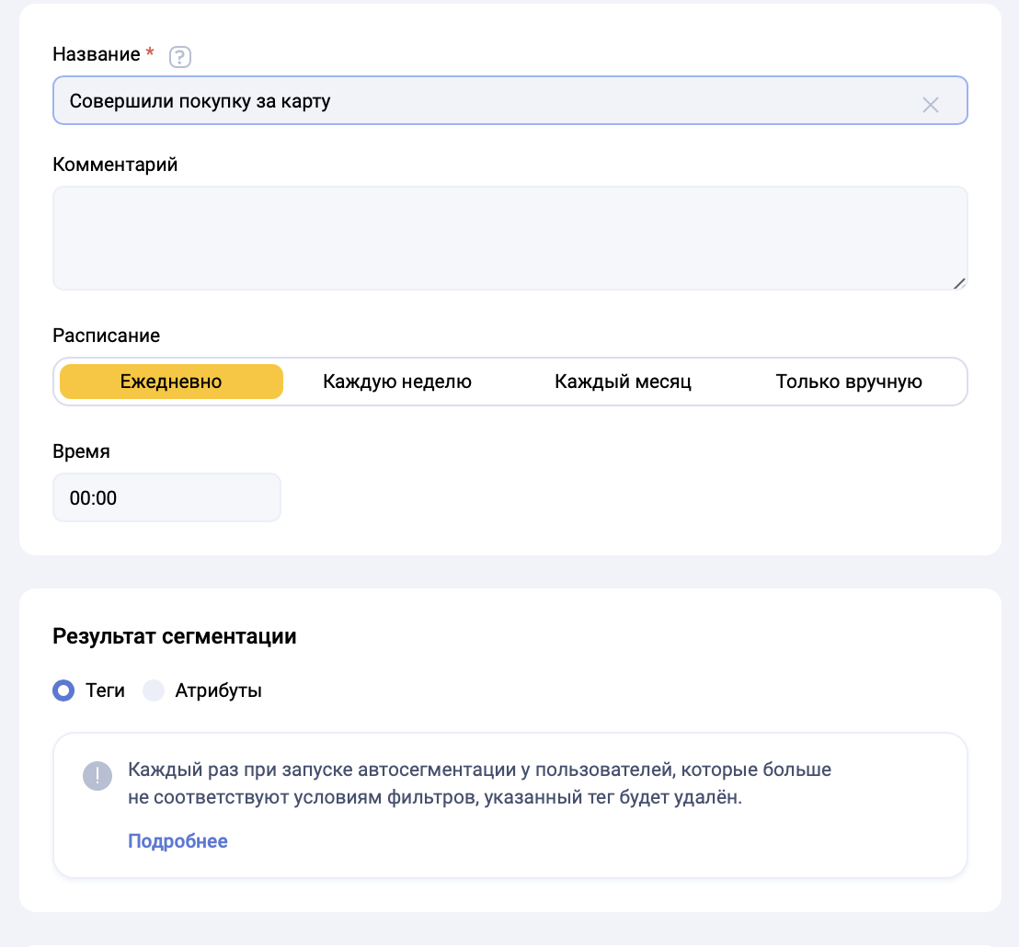Image resolution: width=1019 pixels, height=947 pixels.
Task: Click the Расписание section label
Action: (106, 336)
